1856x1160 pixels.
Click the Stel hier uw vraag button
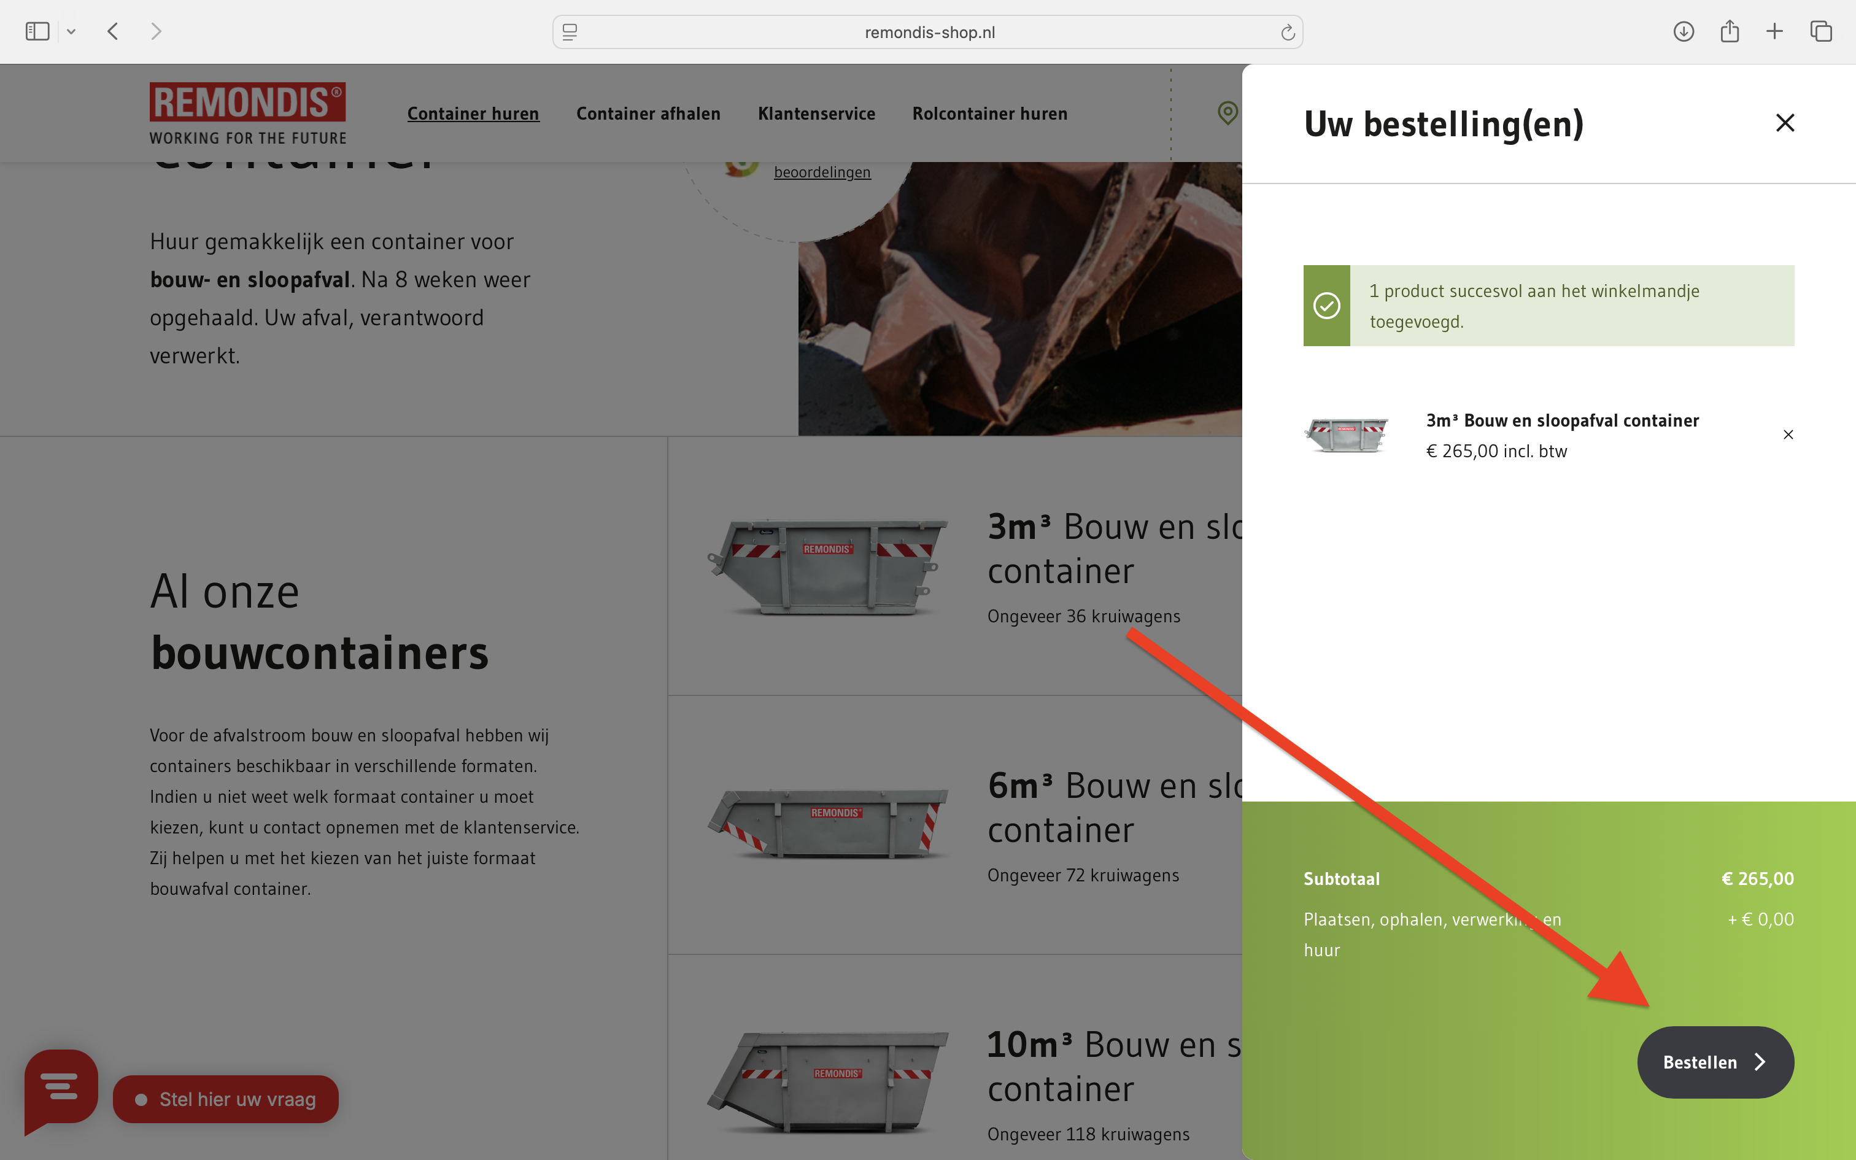(225, 1099)
